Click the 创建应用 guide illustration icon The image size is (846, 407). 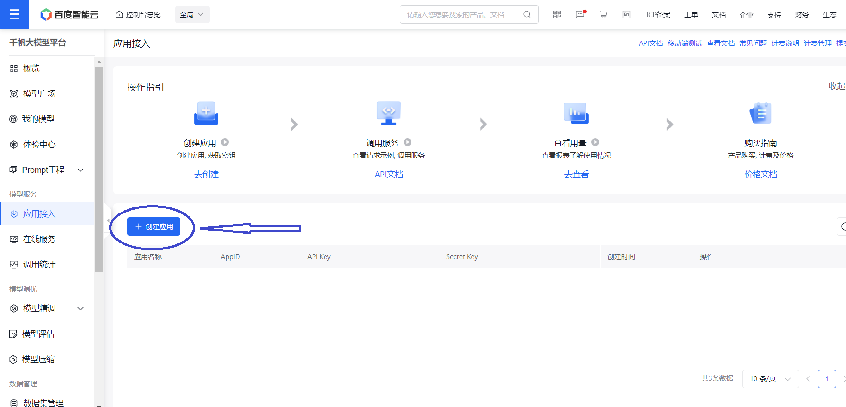point(206,113)
